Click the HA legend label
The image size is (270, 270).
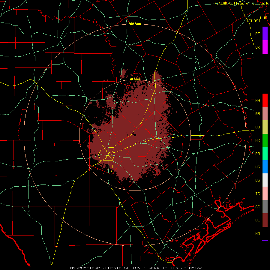click(x=257, y=100)
